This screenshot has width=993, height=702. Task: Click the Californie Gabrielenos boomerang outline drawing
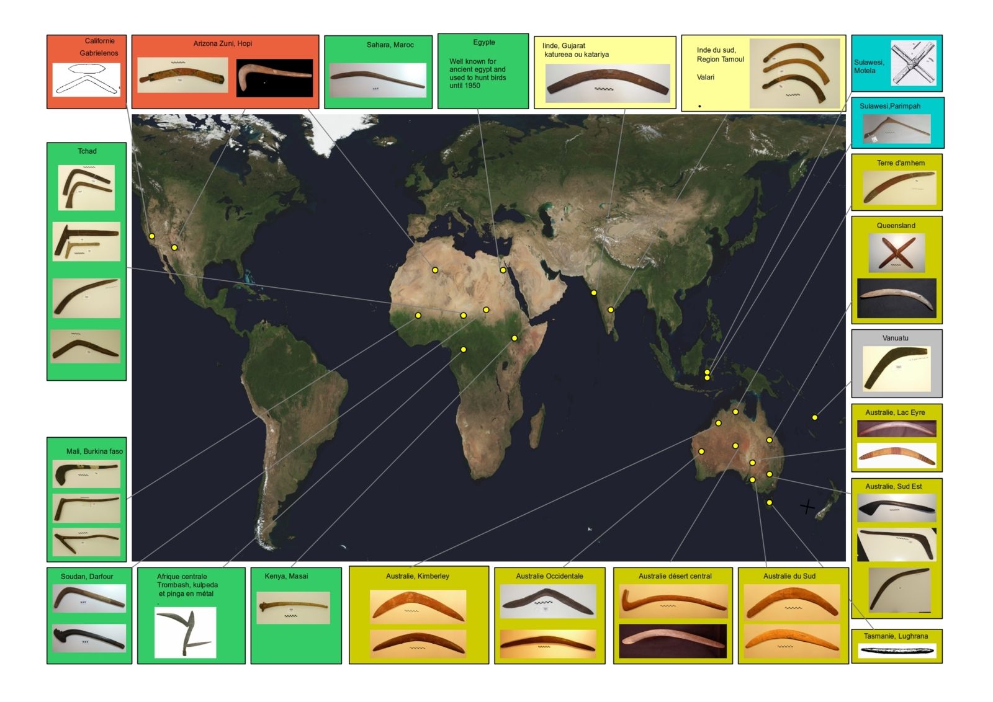click(86, 80)
